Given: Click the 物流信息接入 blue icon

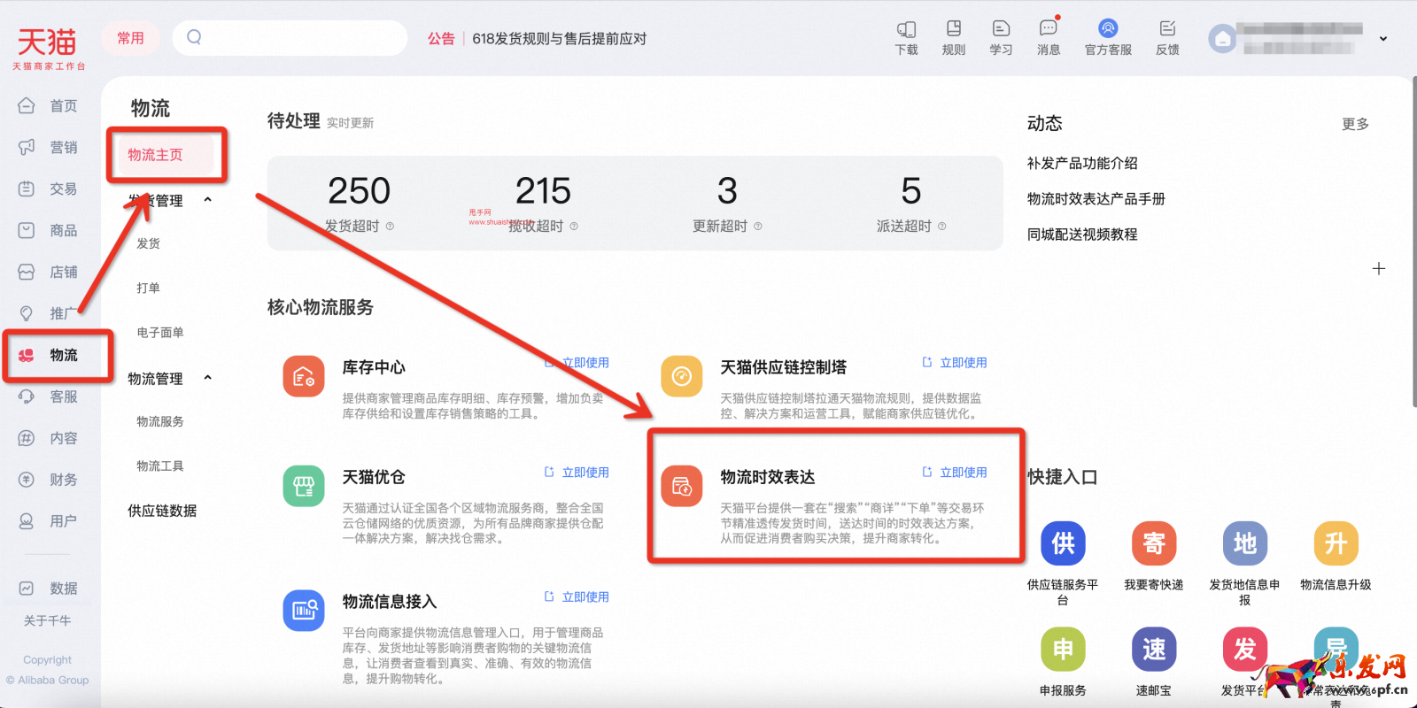Looking at the screenshot, I should [x=304, y=611].
